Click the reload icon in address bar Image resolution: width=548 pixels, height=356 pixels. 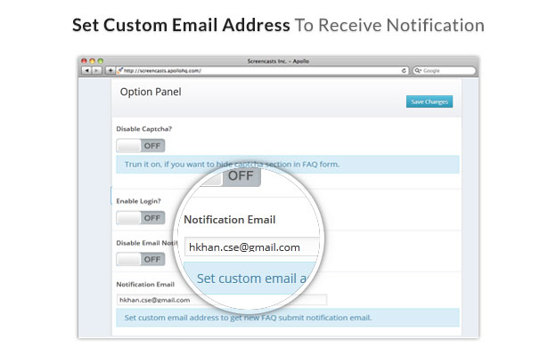coord(404,70)
